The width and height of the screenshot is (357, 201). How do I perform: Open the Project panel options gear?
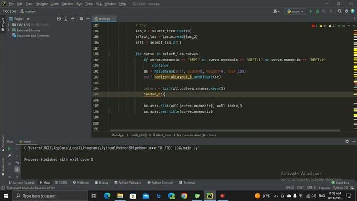pyautogui.click(x=81, y=18)
